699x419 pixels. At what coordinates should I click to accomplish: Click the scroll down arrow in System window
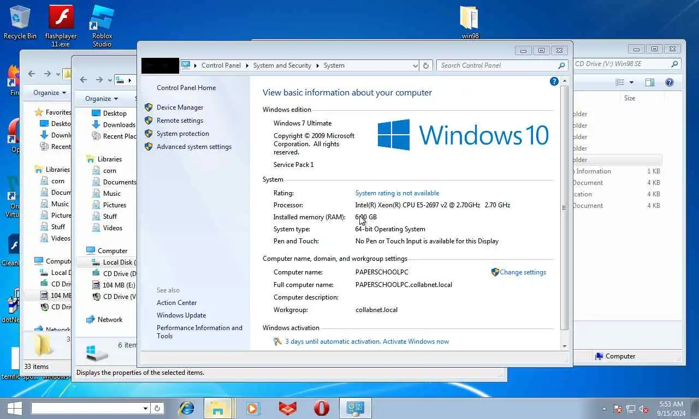tap(565, 346)
